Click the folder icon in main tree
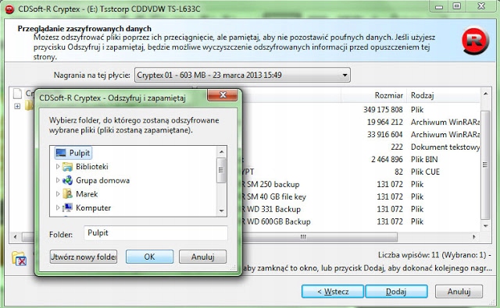This screenshot has width=500, height=308. coord(29,105)
